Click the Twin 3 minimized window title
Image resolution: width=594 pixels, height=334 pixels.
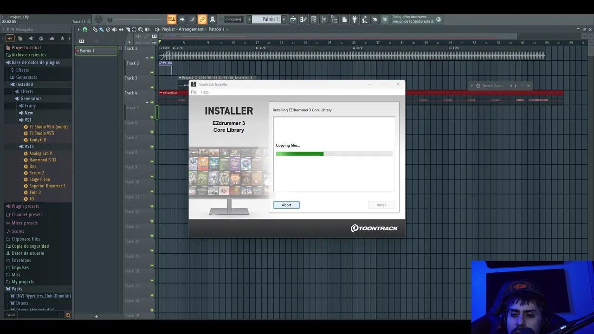tap(493, 86)
